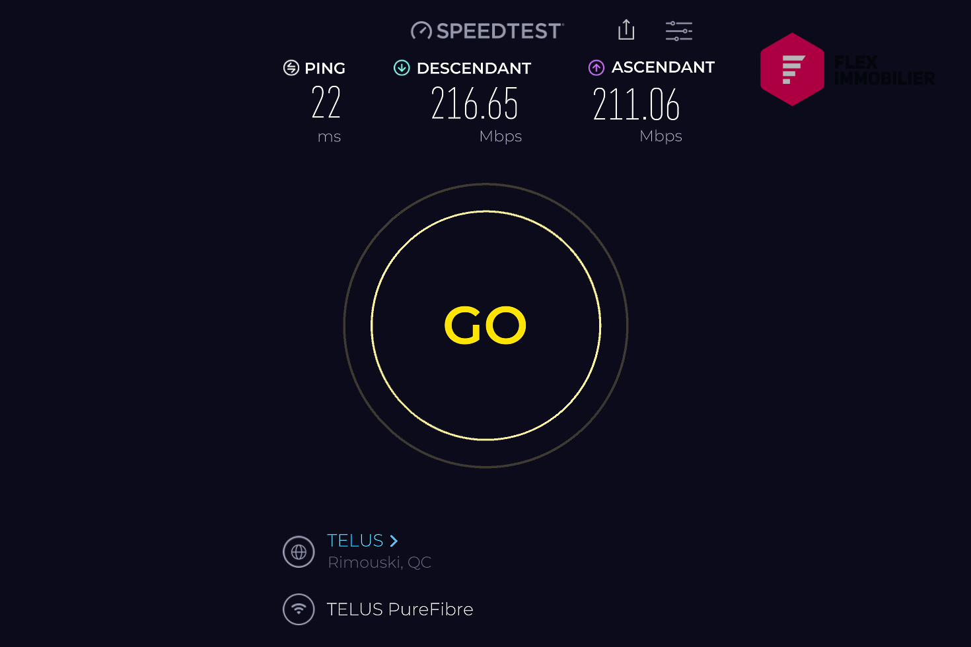971x647 pixels.
Task: Click the upload arrow icon beside ASCENDANT
Action: pos(596,67)
